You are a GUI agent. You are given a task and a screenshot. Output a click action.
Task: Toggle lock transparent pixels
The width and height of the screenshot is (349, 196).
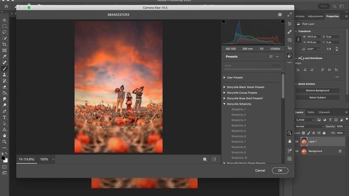tap(303, 133)
